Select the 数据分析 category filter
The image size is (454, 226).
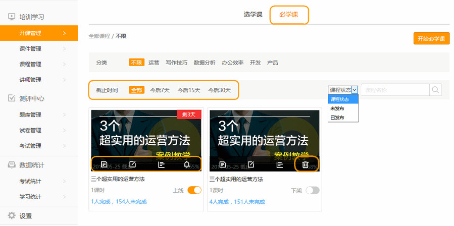[x=205, y=63]
